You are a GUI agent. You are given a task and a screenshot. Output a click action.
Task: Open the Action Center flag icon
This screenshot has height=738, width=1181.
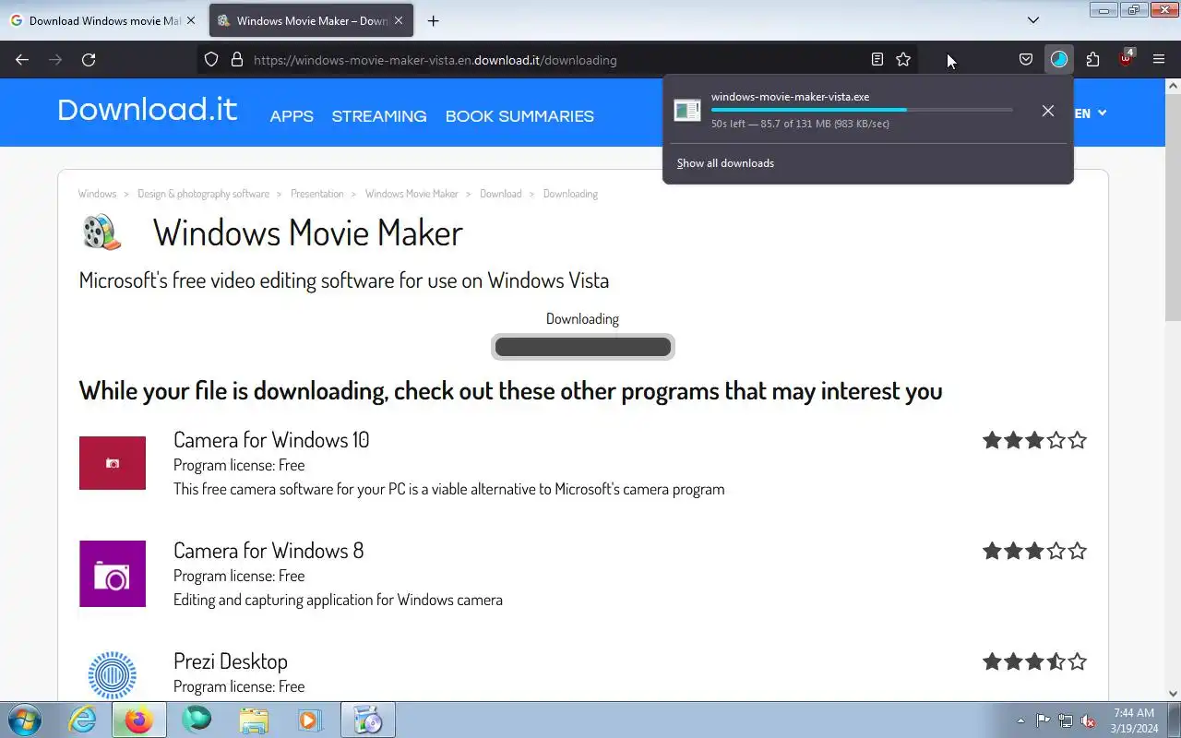click(1043, 720)
